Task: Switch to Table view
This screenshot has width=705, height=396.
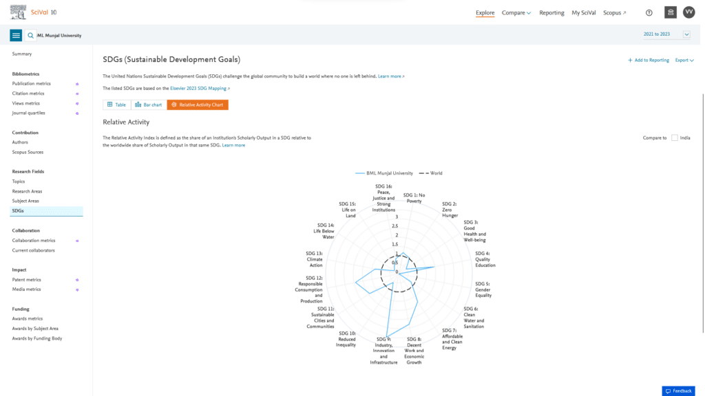Action: (117, 104)
